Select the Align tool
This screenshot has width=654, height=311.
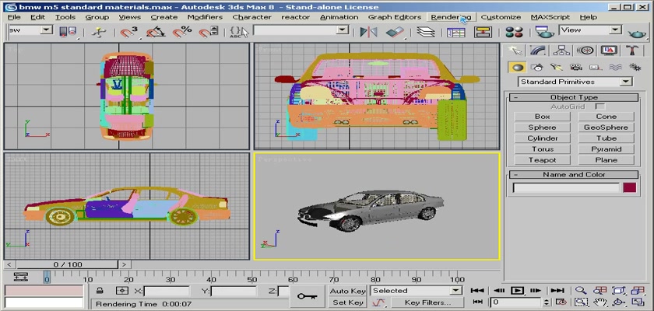pos(395,32)
